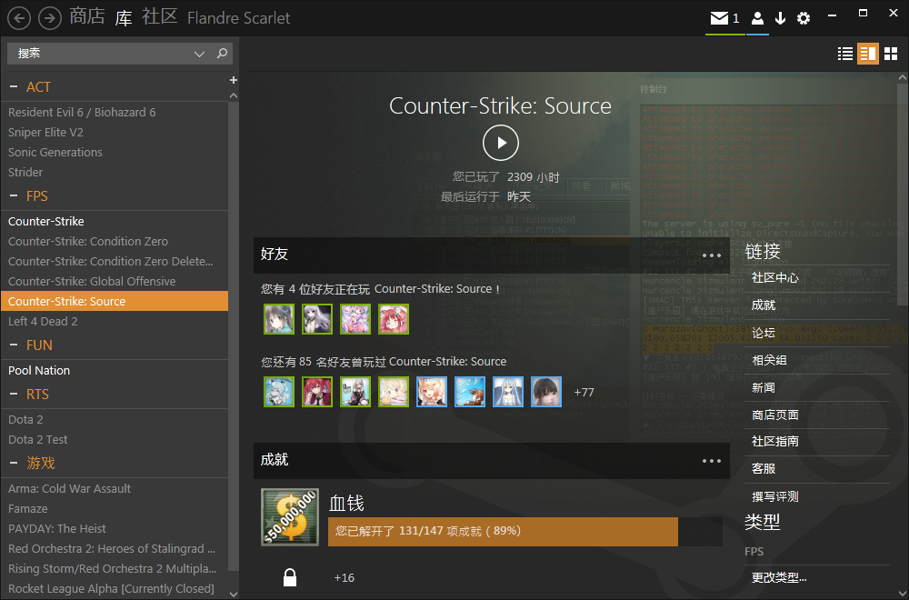
Task: Select Strider in library
Action: pos(115,172)
